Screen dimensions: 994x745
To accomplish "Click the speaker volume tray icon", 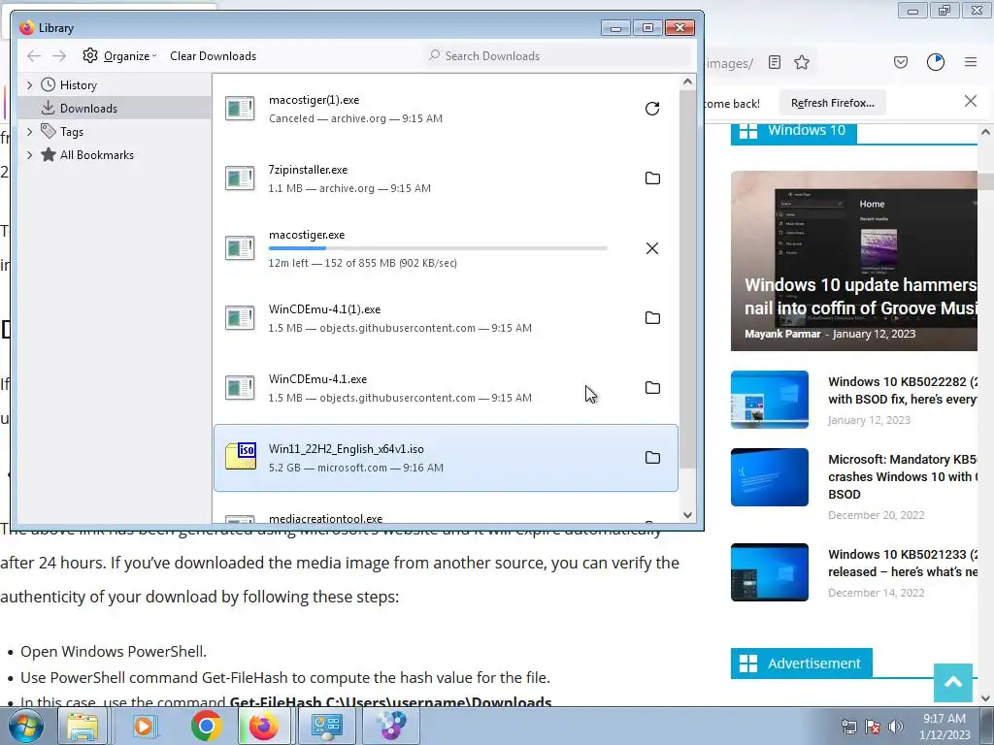I will tap(895, 727).
